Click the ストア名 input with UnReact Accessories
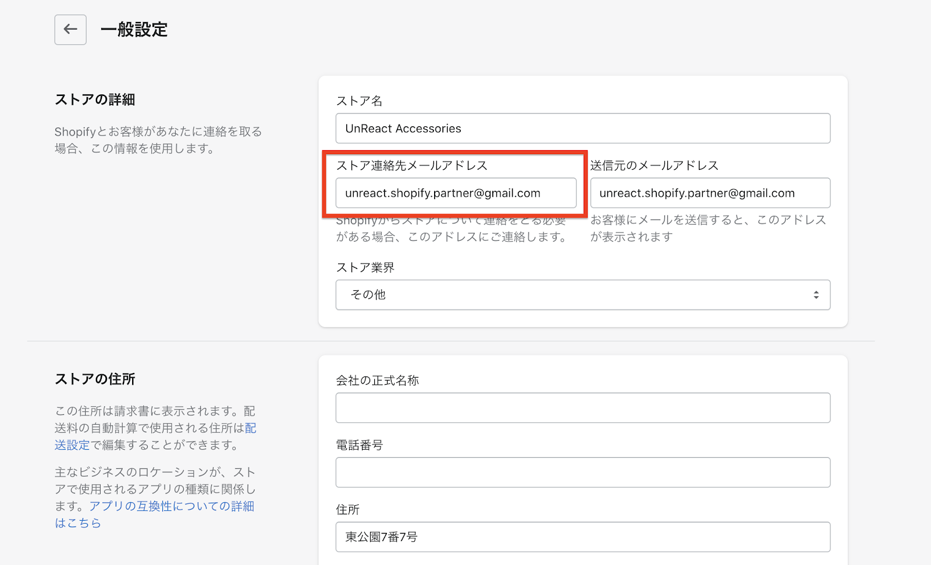This screenshot has width=931, height=565. click(582, 129)
